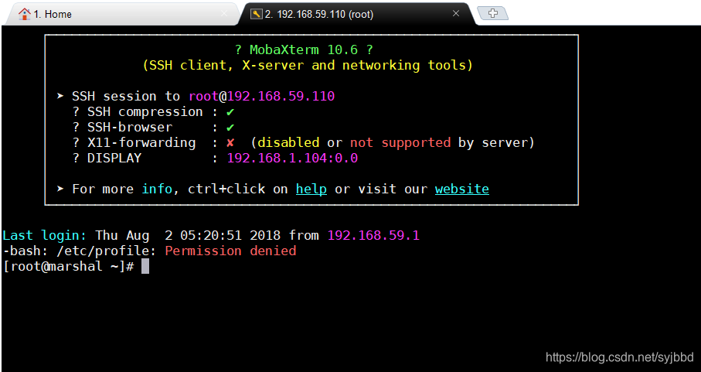Open the help link in banner

311,189
